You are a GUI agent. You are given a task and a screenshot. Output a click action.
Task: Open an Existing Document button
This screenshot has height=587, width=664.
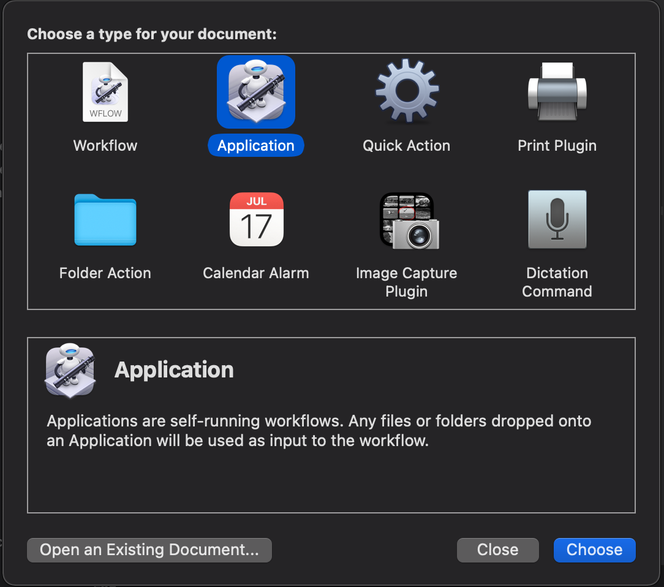pyautogui.click(x=149, y=550)
